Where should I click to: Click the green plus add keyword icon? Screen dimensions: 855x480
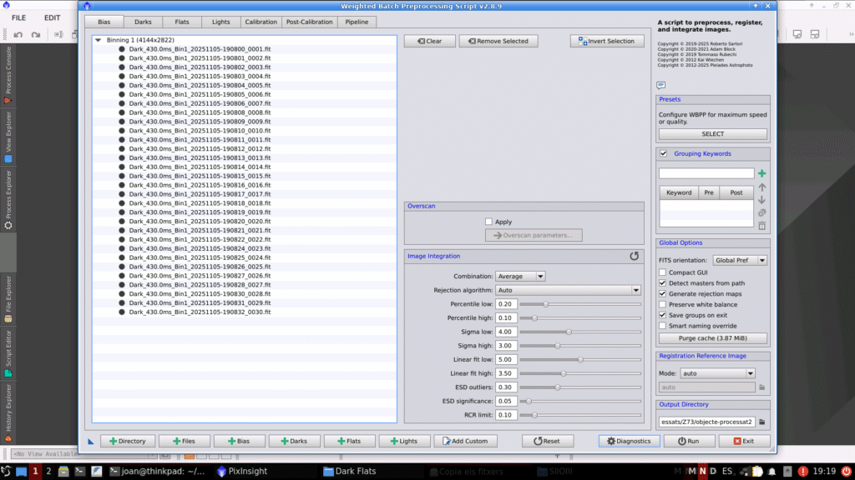pyautogui.click(x=761, y=173)
